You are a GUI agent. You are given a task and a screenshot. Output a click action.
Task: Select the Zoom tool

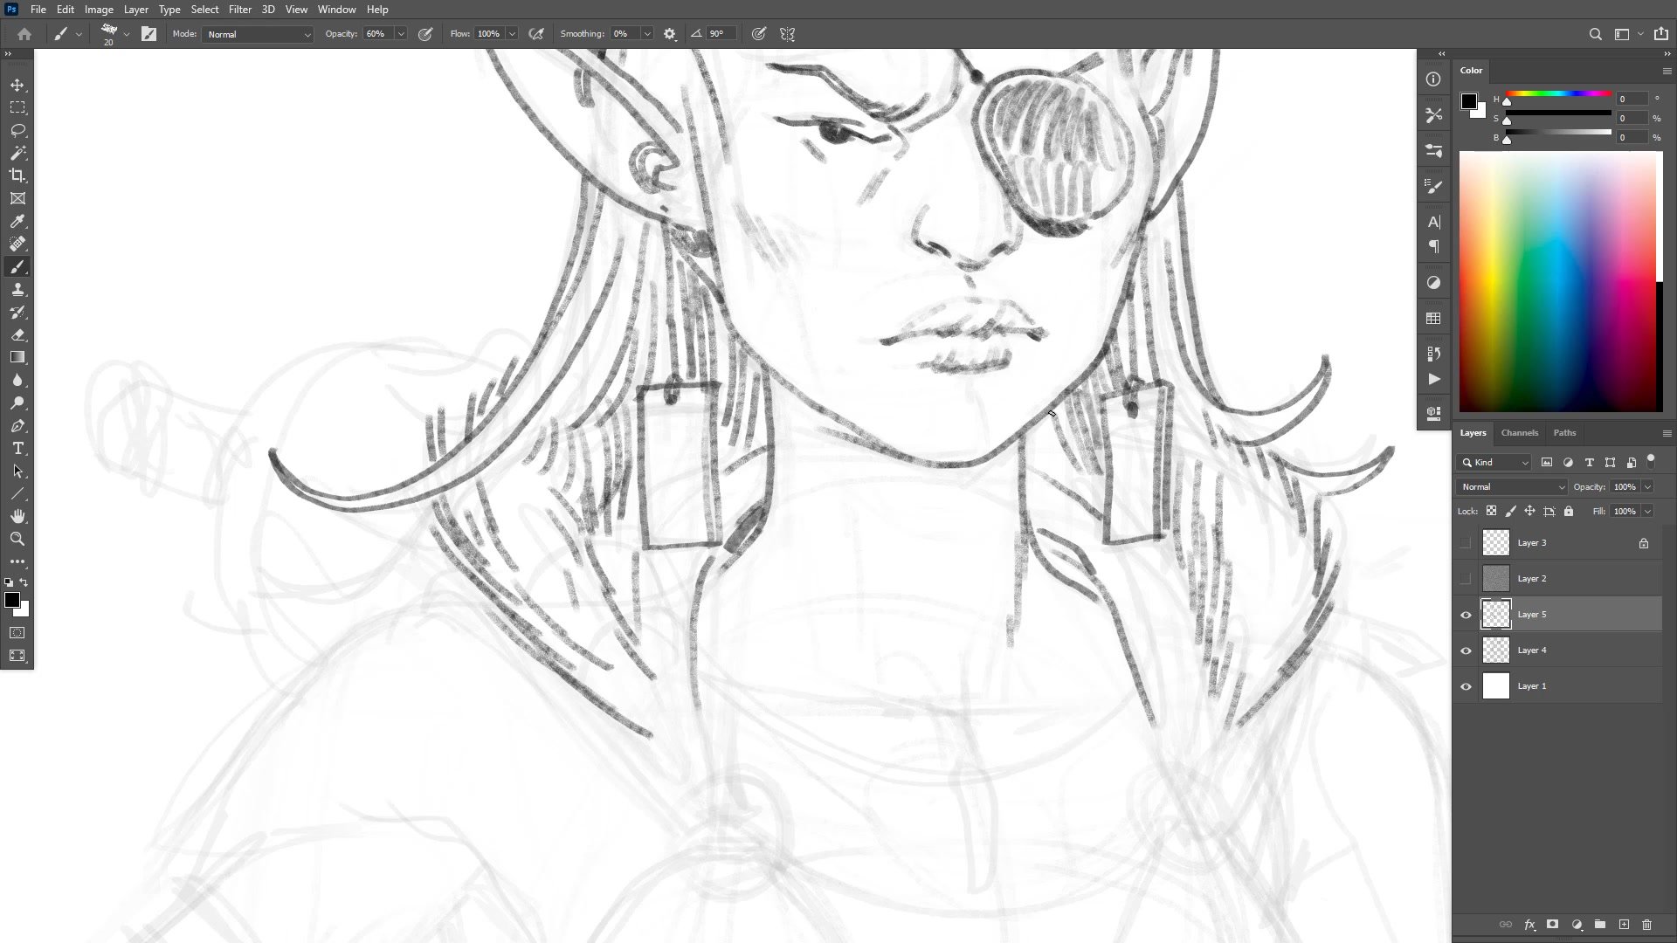click(x=17, y=539)
